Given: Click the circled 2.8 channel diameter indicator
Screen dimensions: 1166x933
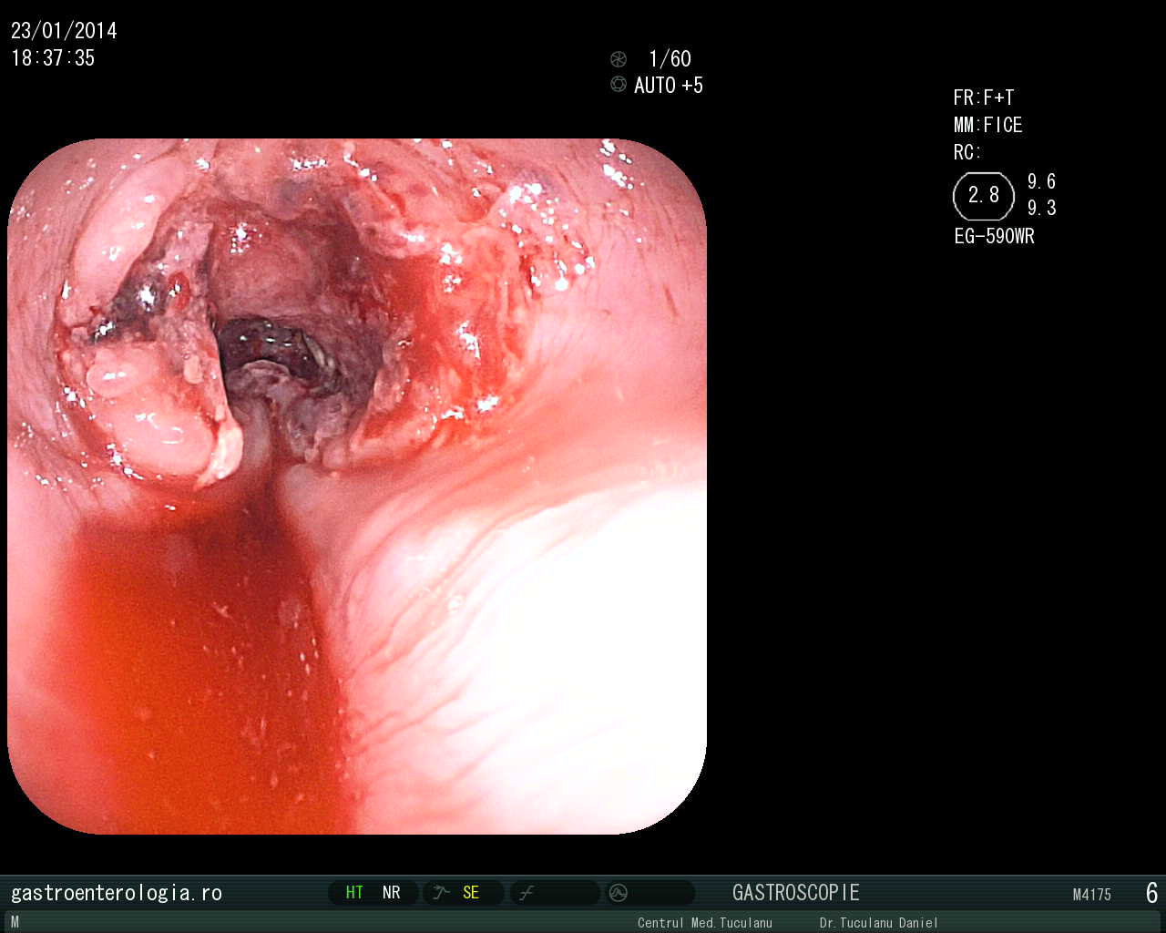Looking at the screenshot, I should [984, 196].
